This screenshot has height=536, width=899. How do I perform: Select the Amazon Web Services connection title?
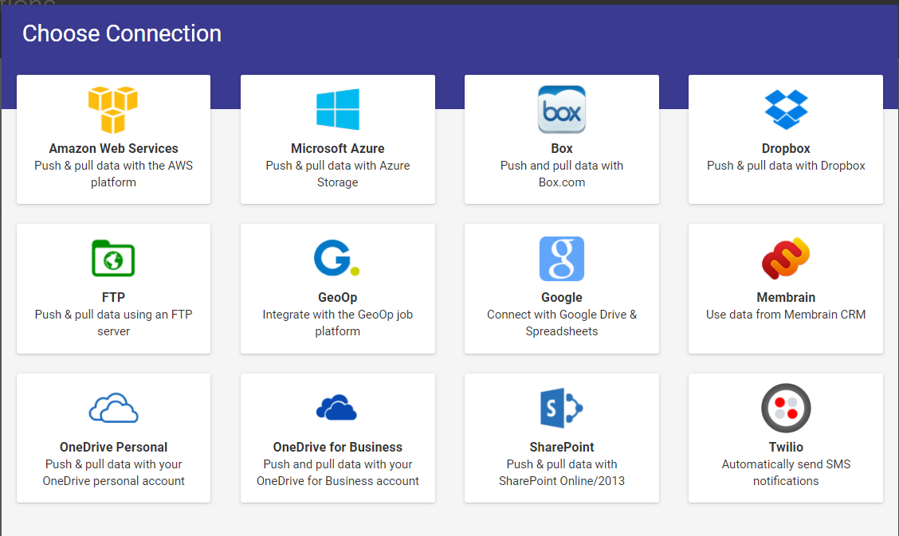[113, 148]
